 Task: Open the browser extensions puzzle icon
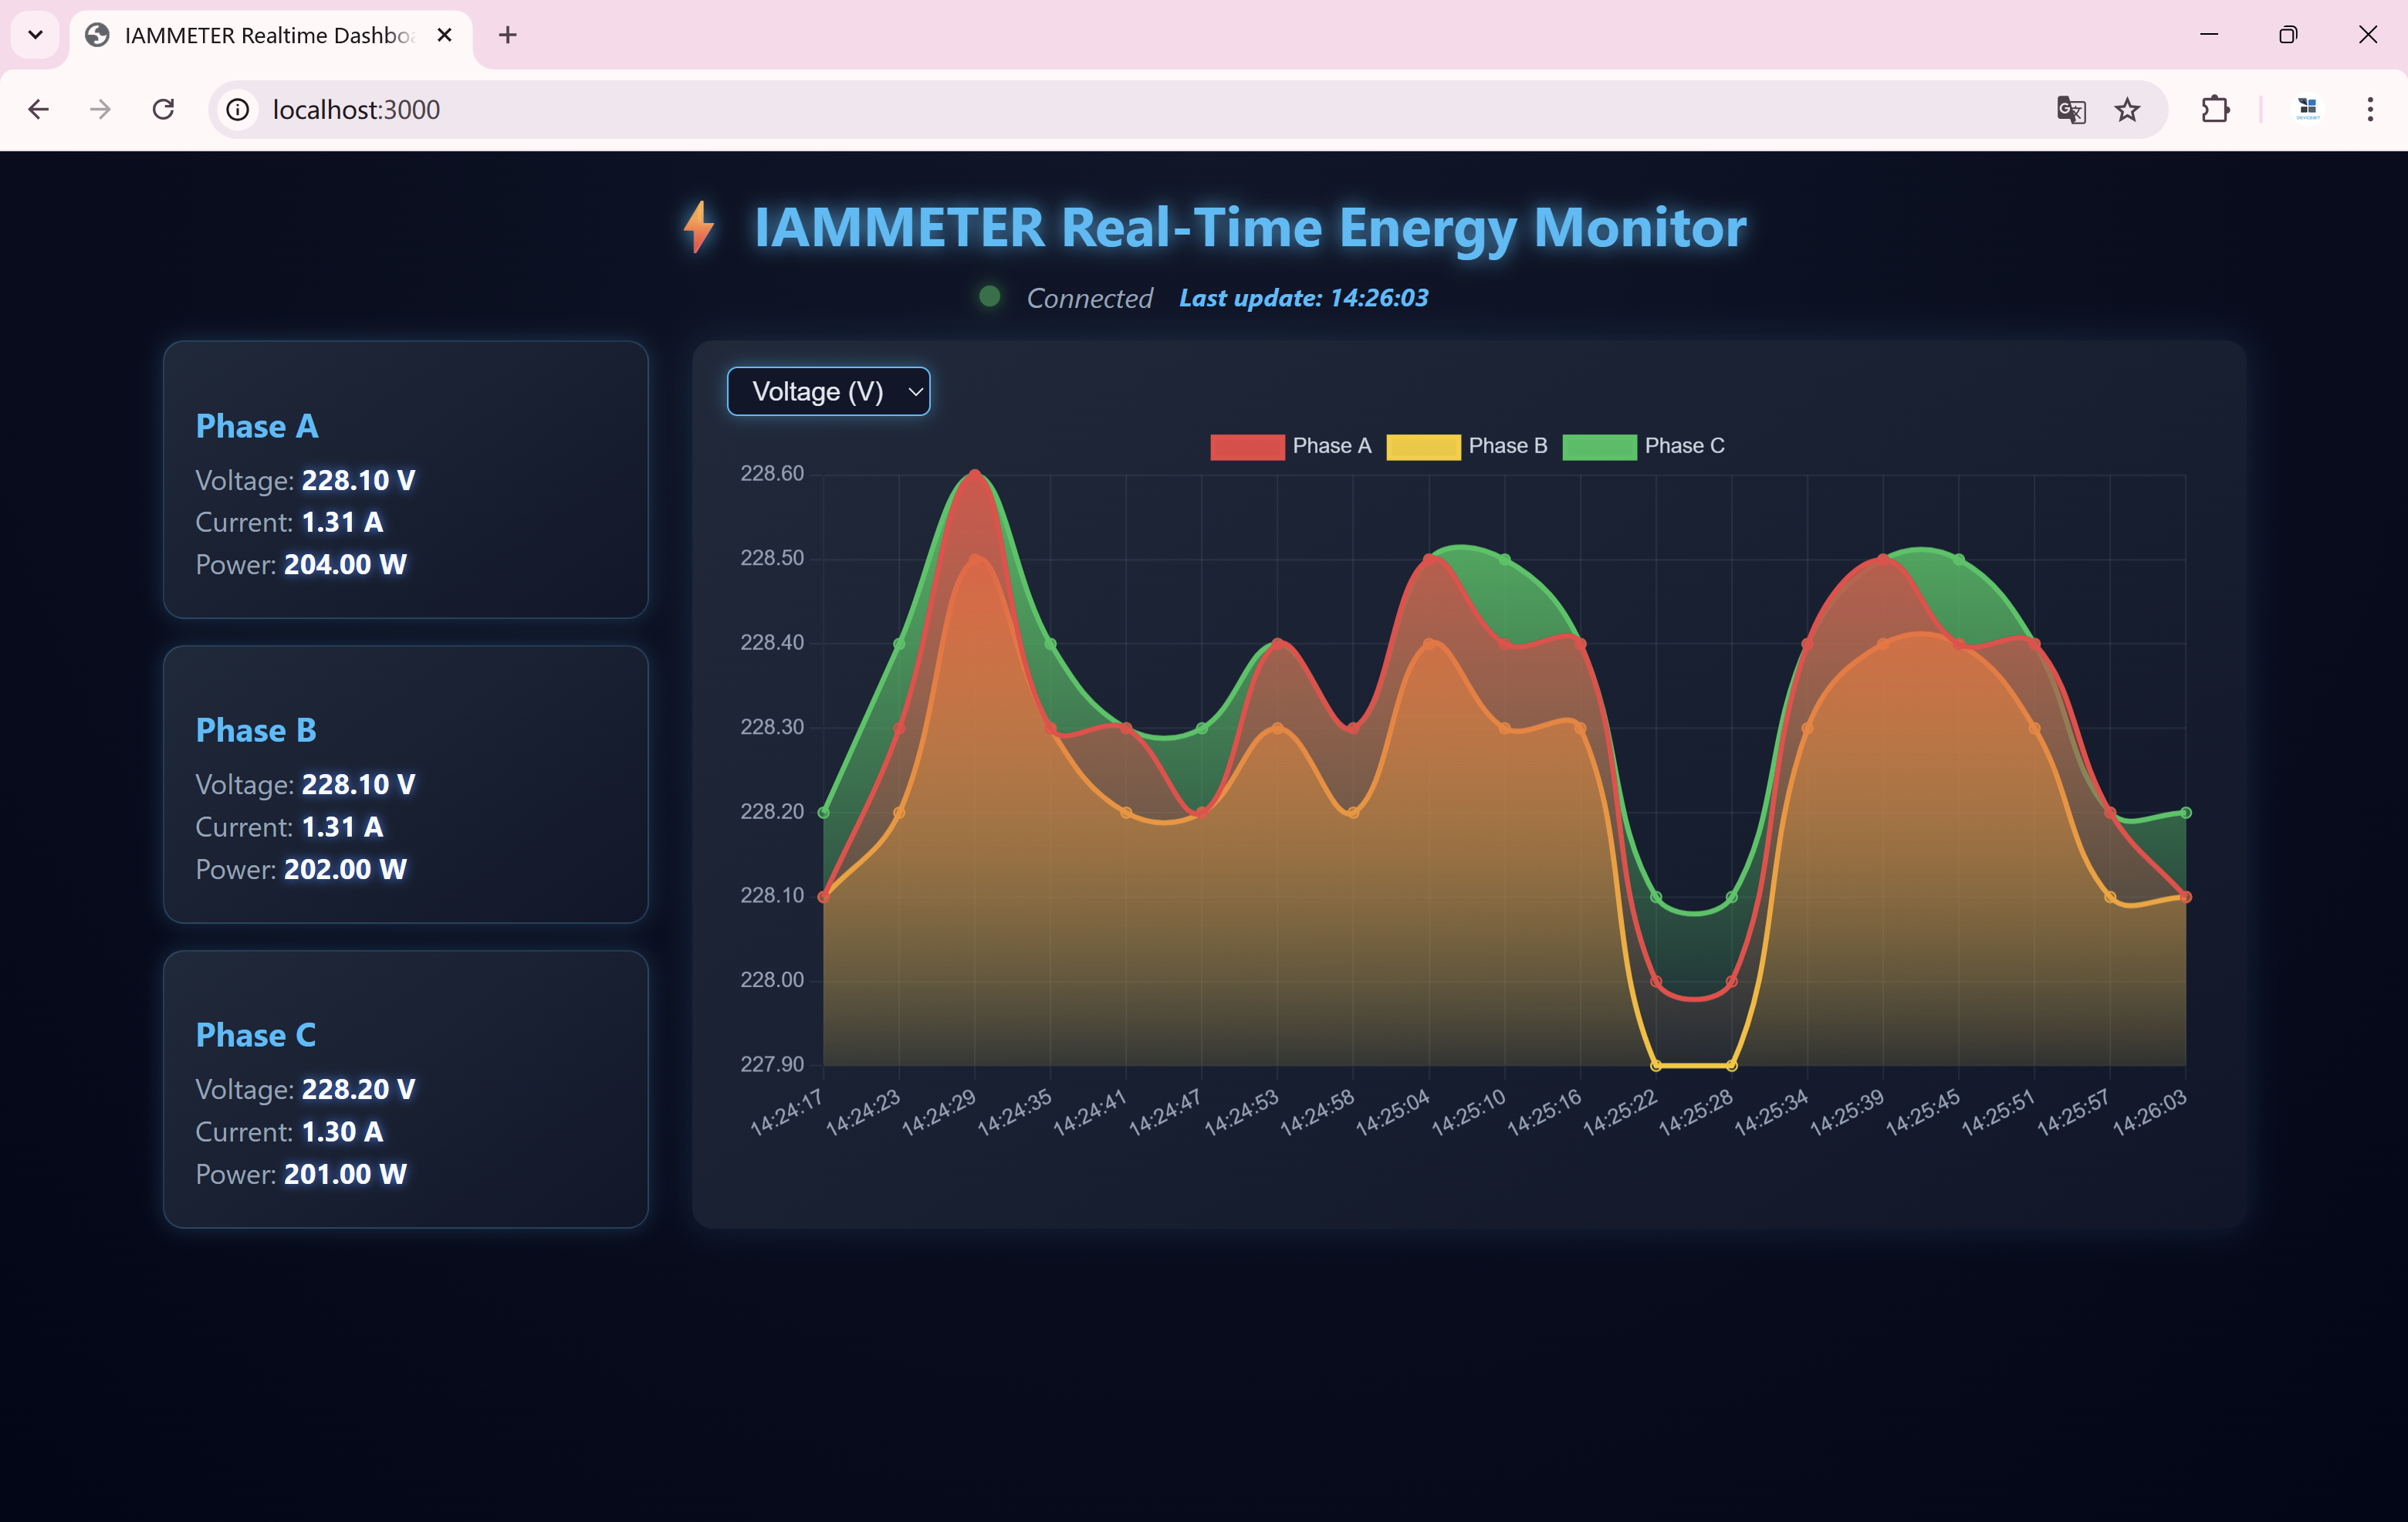(2215, 109)
